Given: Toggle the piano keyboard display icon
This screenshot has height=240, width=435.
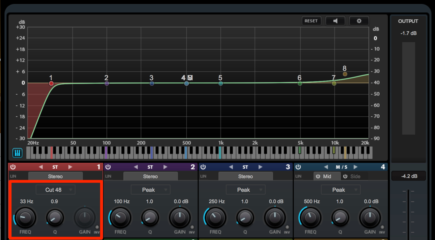Looking at the screenshot, I should coord(18,153).
